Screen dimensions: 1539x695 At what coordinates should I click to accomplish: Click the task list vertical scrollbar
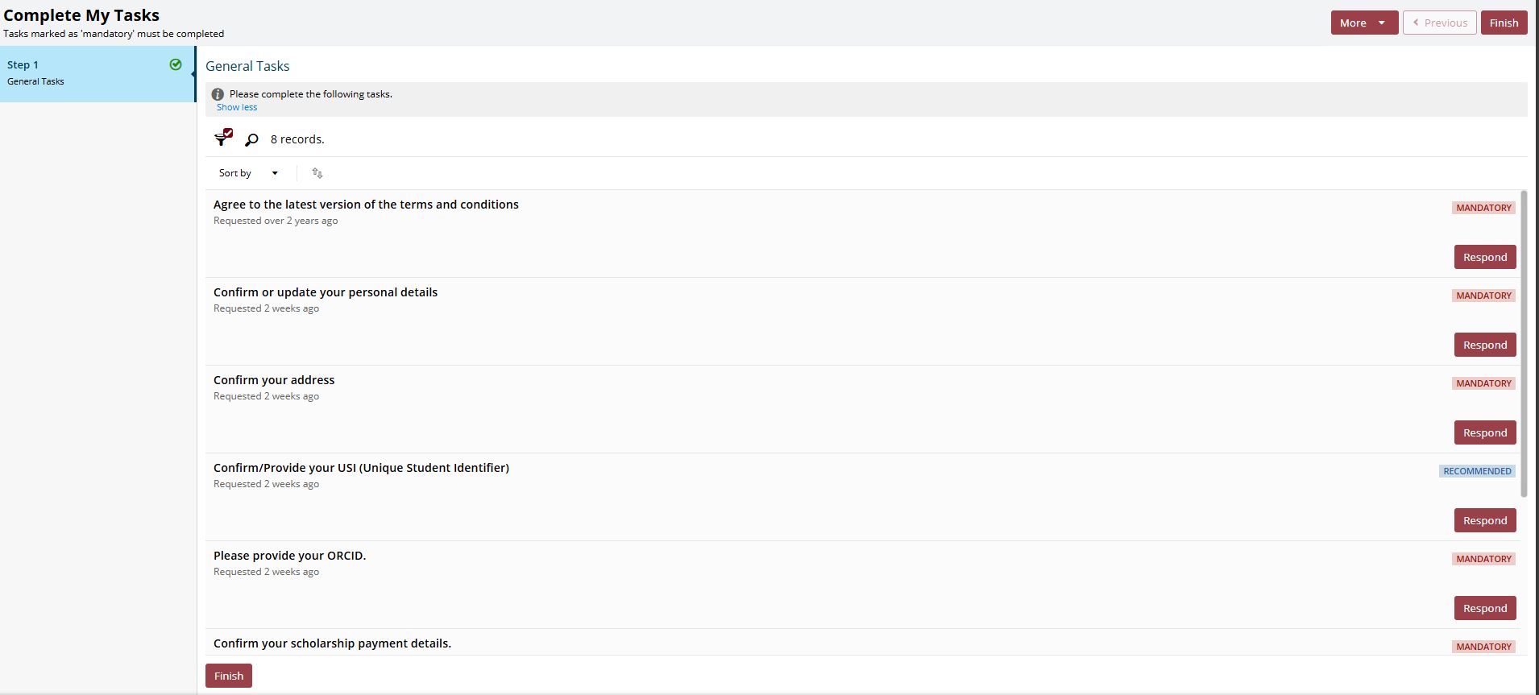click(x=1523, y=344)
